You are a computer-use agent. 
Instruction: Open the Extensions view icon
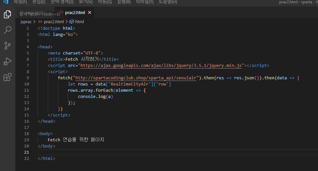[x=8, y=77]
